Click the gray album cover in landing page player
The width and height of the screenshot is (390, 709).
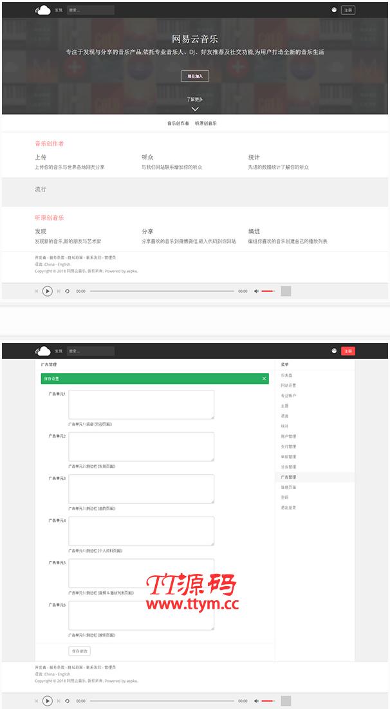(286, 291)
